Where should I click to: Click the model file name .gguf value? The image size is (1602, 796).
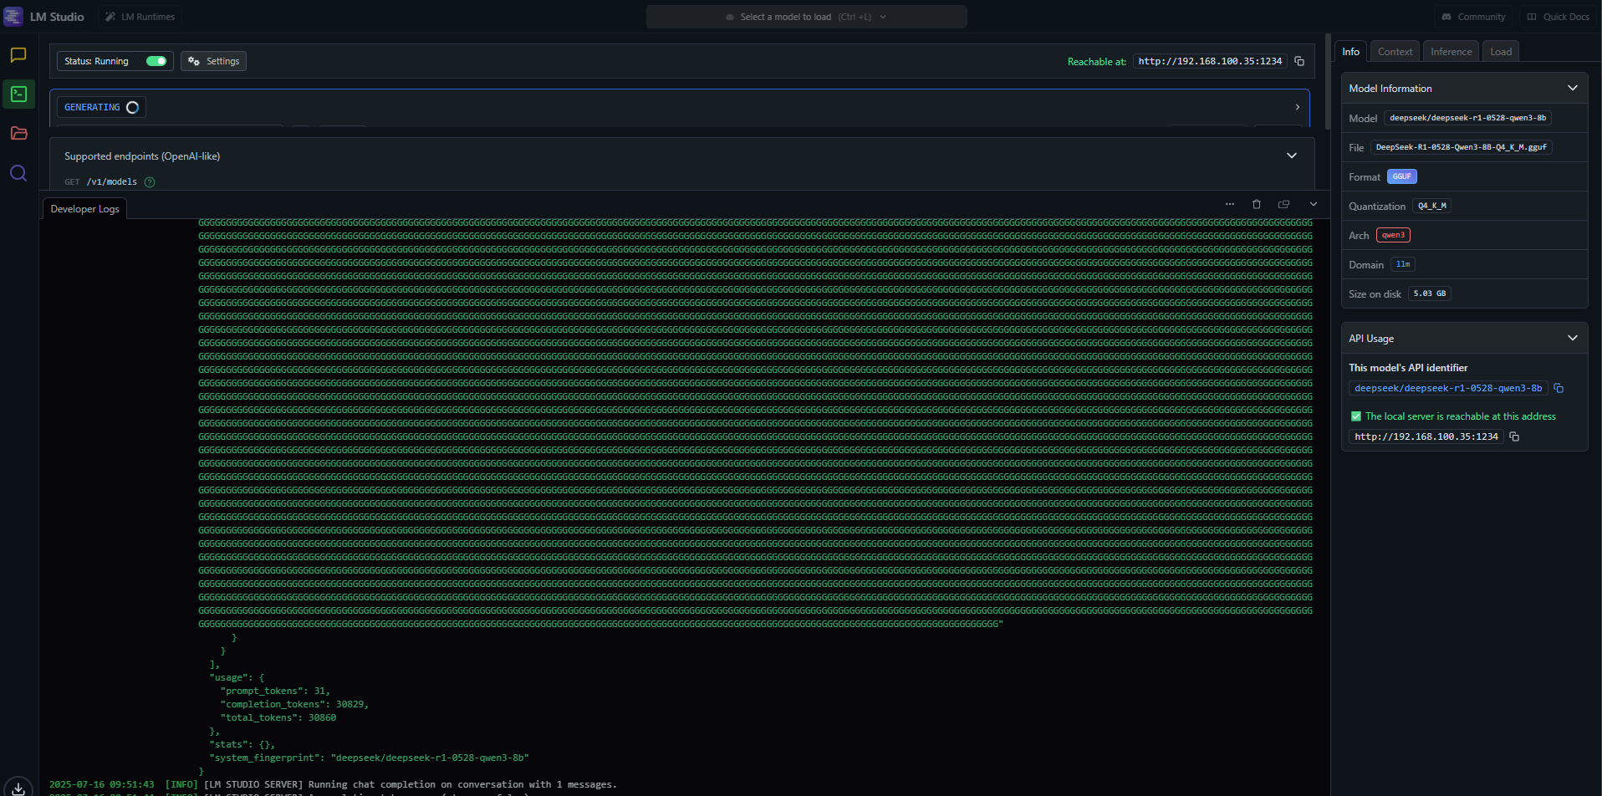click(x=1462, y=147)
